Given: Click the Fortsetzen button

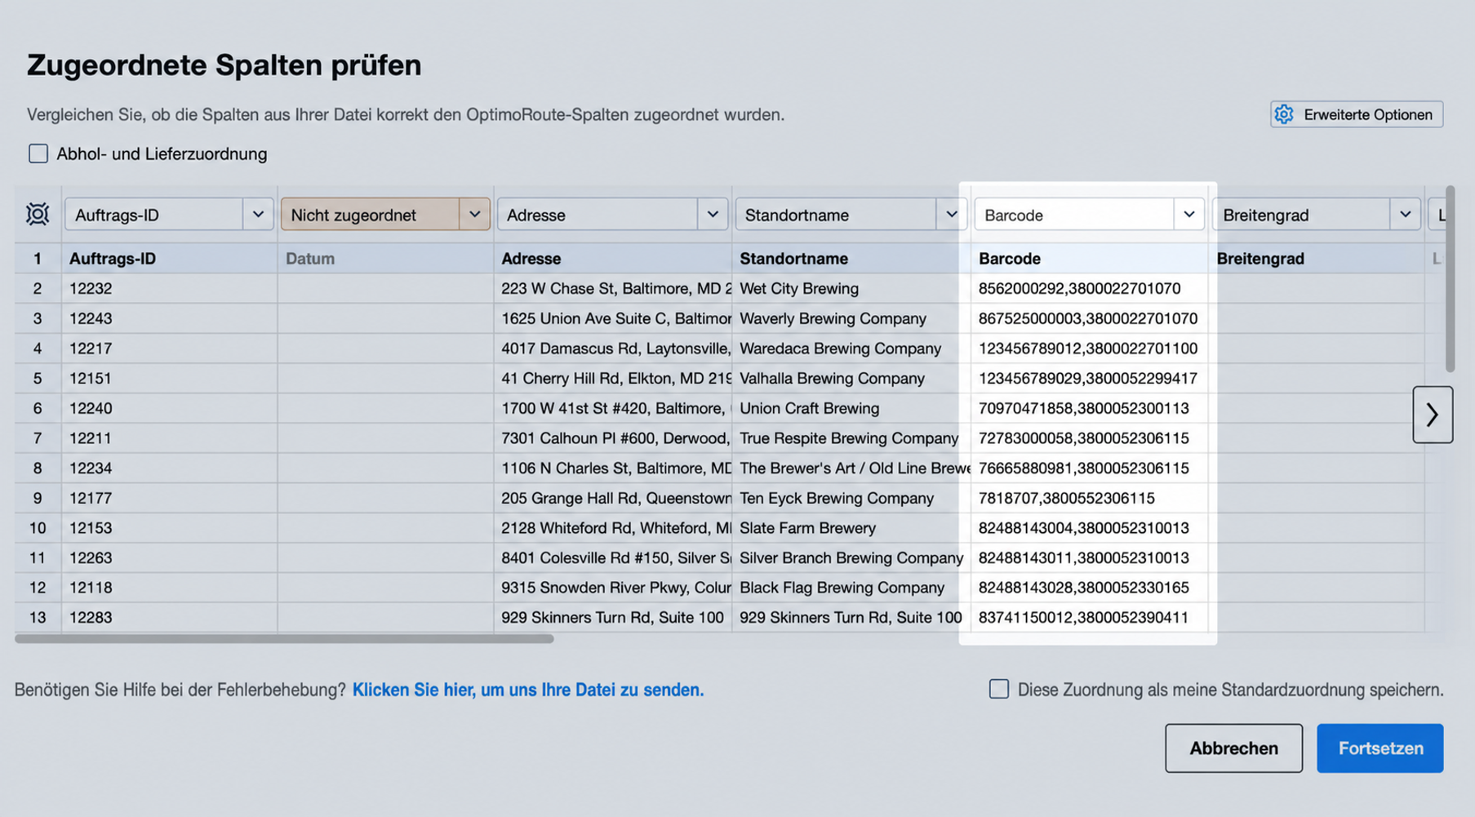Looking at the screenshot, I should pos(1379,748).
